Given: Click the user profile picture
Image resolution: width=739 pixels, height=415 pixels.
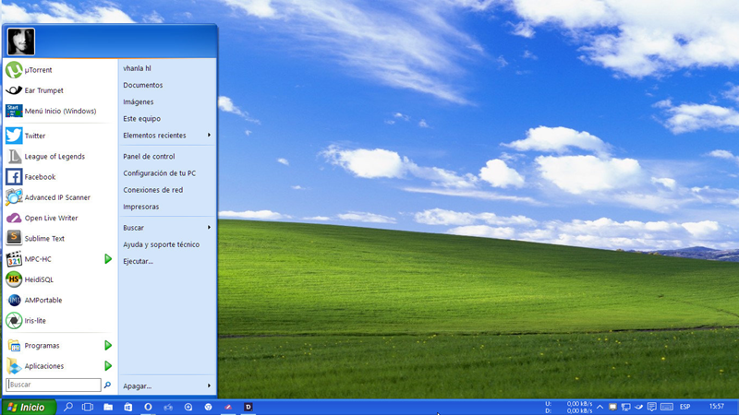Looking at the screenshot, I should (x=20, y=41).
